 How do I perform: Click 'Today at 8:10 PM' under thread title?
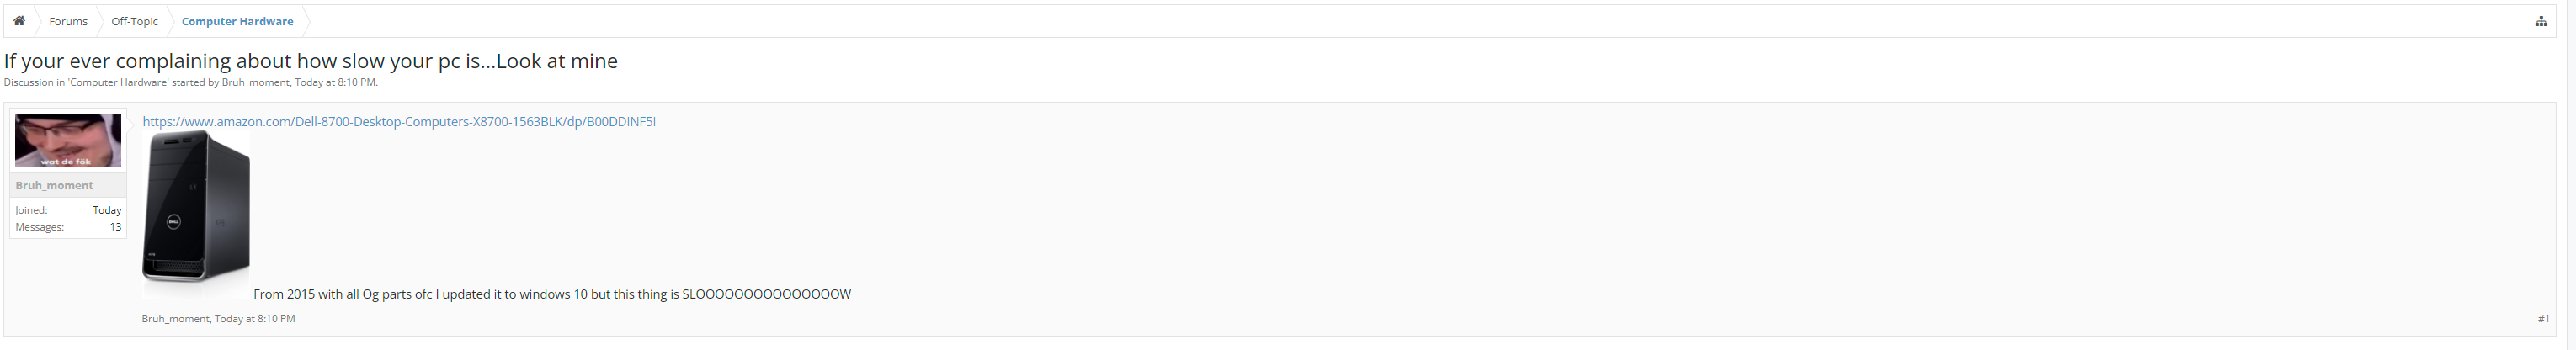tap(335, 83)
